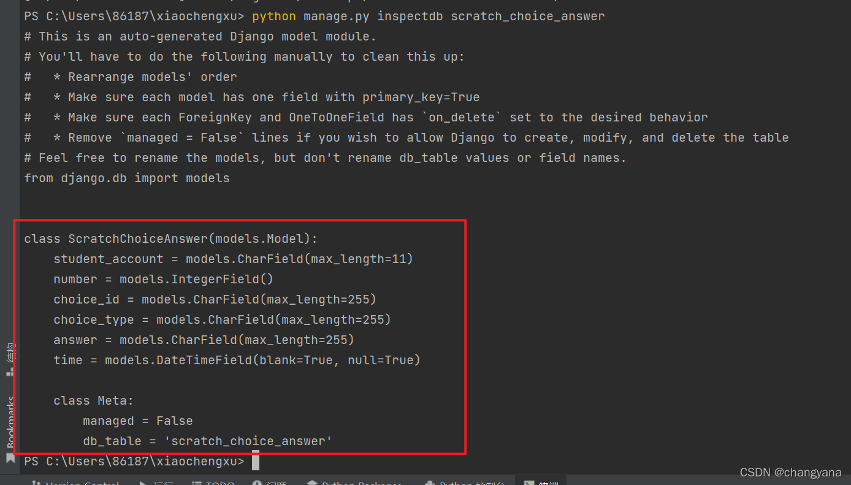Click the 'auto-generated Django model module' comment
851x485 pixels.
point(200,36)
